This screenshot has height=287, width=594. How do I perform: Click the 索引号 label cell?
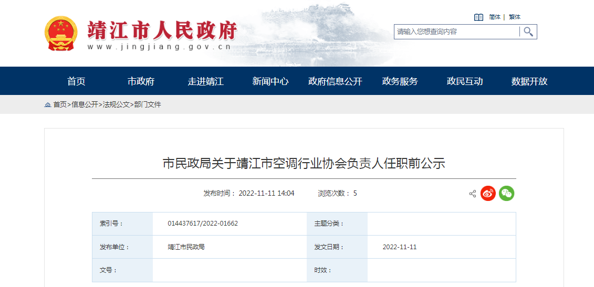(x=122, y=224)
